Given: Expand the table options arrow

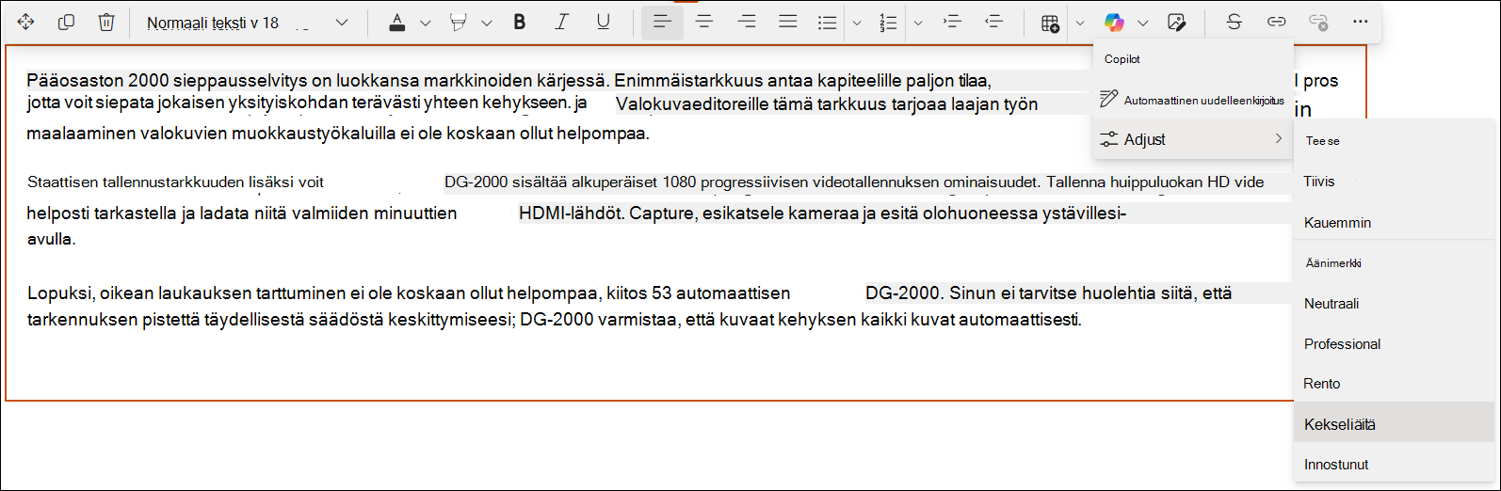Looking at the screenshot, I should 1079,23.
